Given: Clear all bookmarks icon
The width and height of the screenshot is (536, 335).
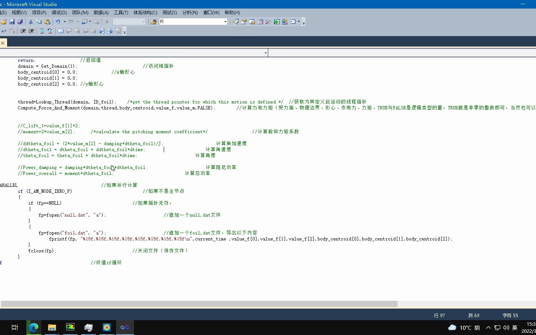Looking at the screenshot, I should (x=118, y=31).
